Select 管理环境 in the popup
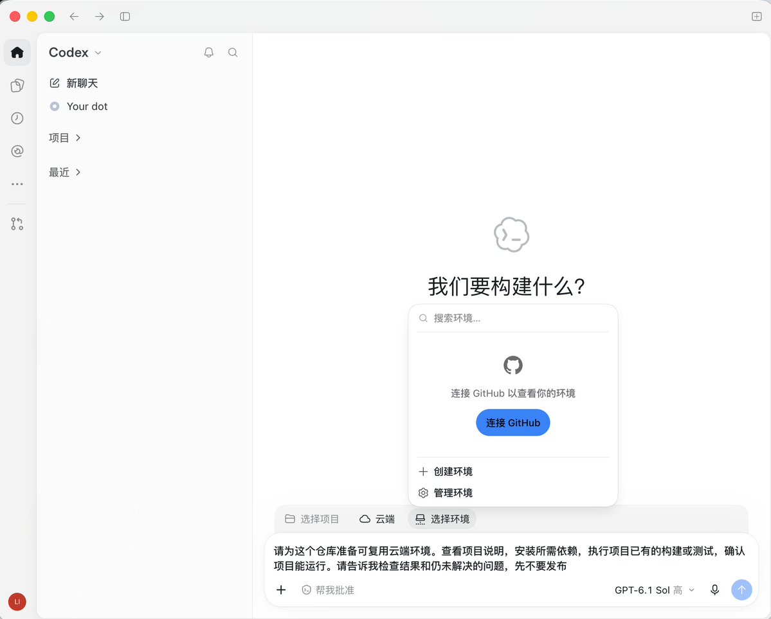Screen dimensions: 771x619 (x=513, y=492)
